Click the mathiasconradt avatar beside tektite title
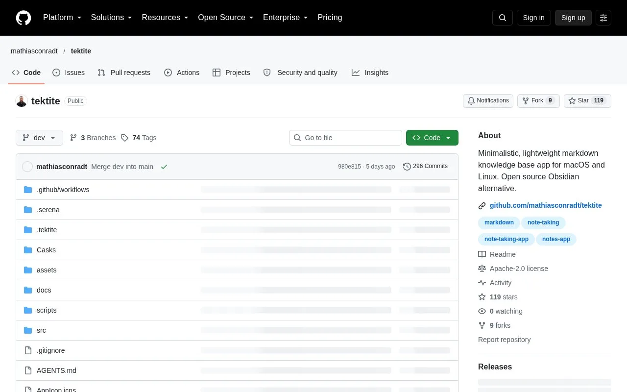 [22, 101]
